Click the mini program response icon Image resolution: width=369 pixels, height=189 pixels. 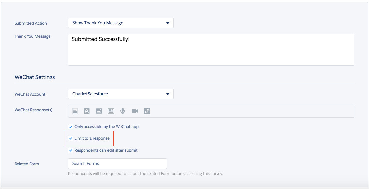click(x=147, y=111)
